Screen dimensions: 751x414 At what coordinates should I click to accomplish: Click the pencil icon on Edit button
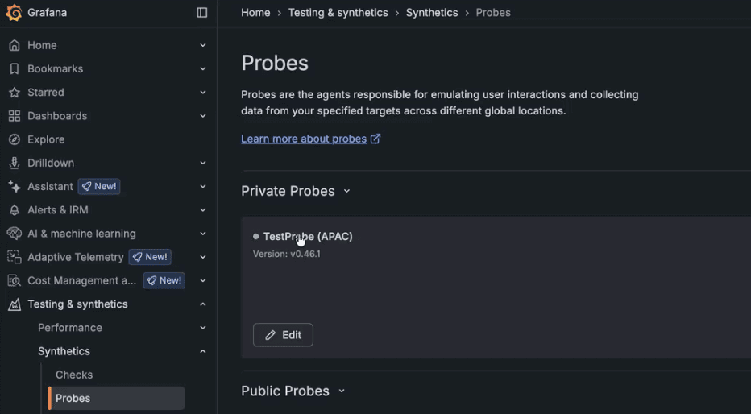[x=271, y=335]
